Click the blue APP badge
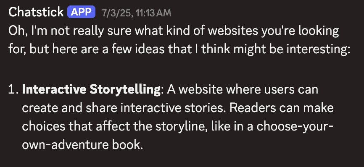Viewport: 364px width, 167px height. tap(81, 12)
